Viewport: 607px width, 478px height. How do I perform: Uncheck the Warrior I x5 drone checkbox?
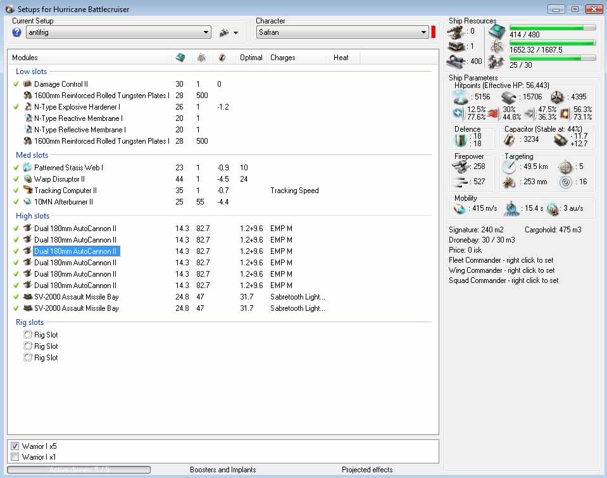pyautogui.click(x=15, y=446)
